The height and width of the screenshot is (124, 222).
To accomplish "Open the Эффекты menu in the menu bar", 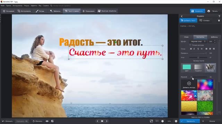I will (x=34, y=6).
